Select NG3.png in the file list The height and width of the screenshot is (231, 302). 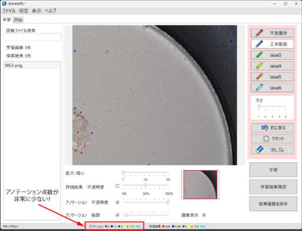click(x=32, y=65)
